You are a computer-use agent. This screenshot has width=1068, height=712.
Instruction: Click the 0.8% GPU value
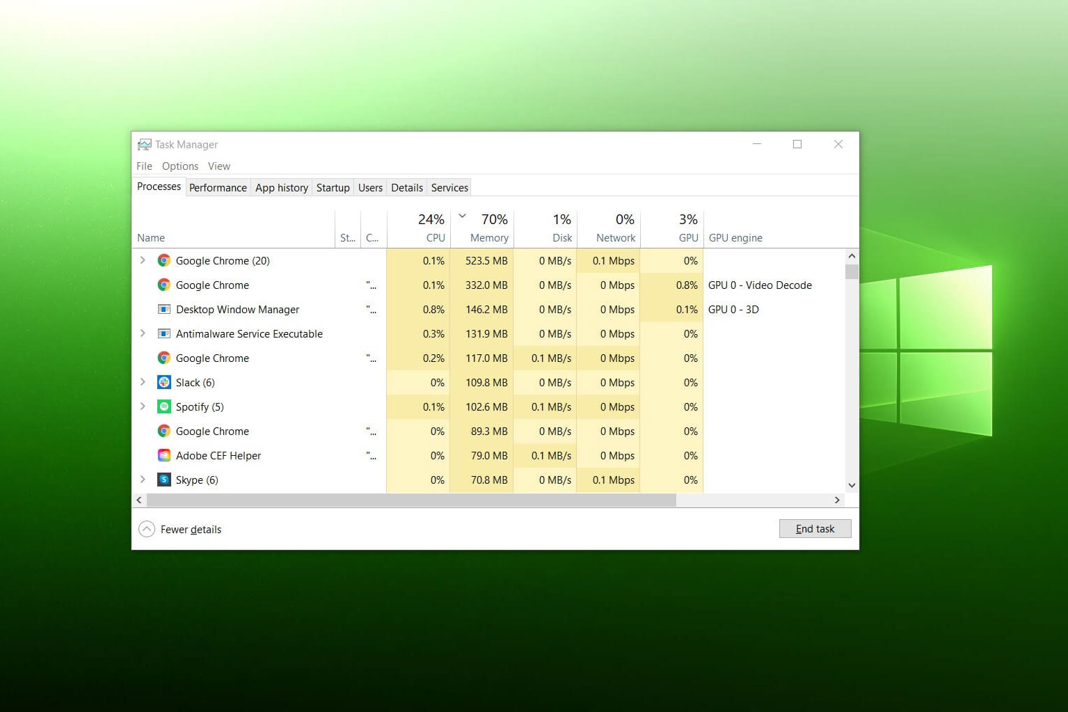687,285
